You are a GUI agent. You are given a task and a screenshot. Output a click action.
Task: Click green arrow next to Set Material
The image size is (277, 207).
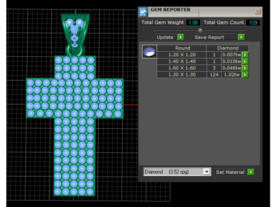tap(251, 172)
